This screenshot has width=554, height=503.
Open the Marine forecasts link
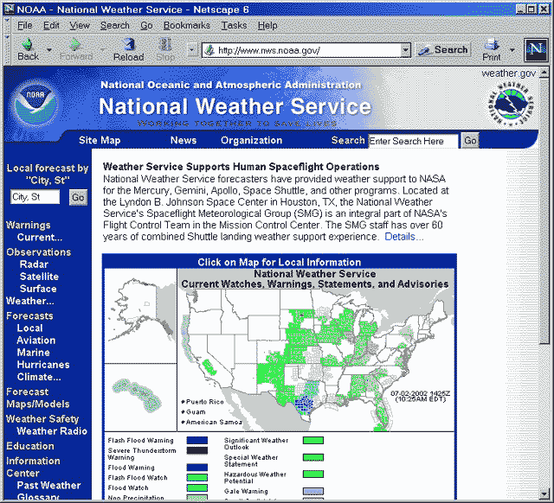pos(33,353)
